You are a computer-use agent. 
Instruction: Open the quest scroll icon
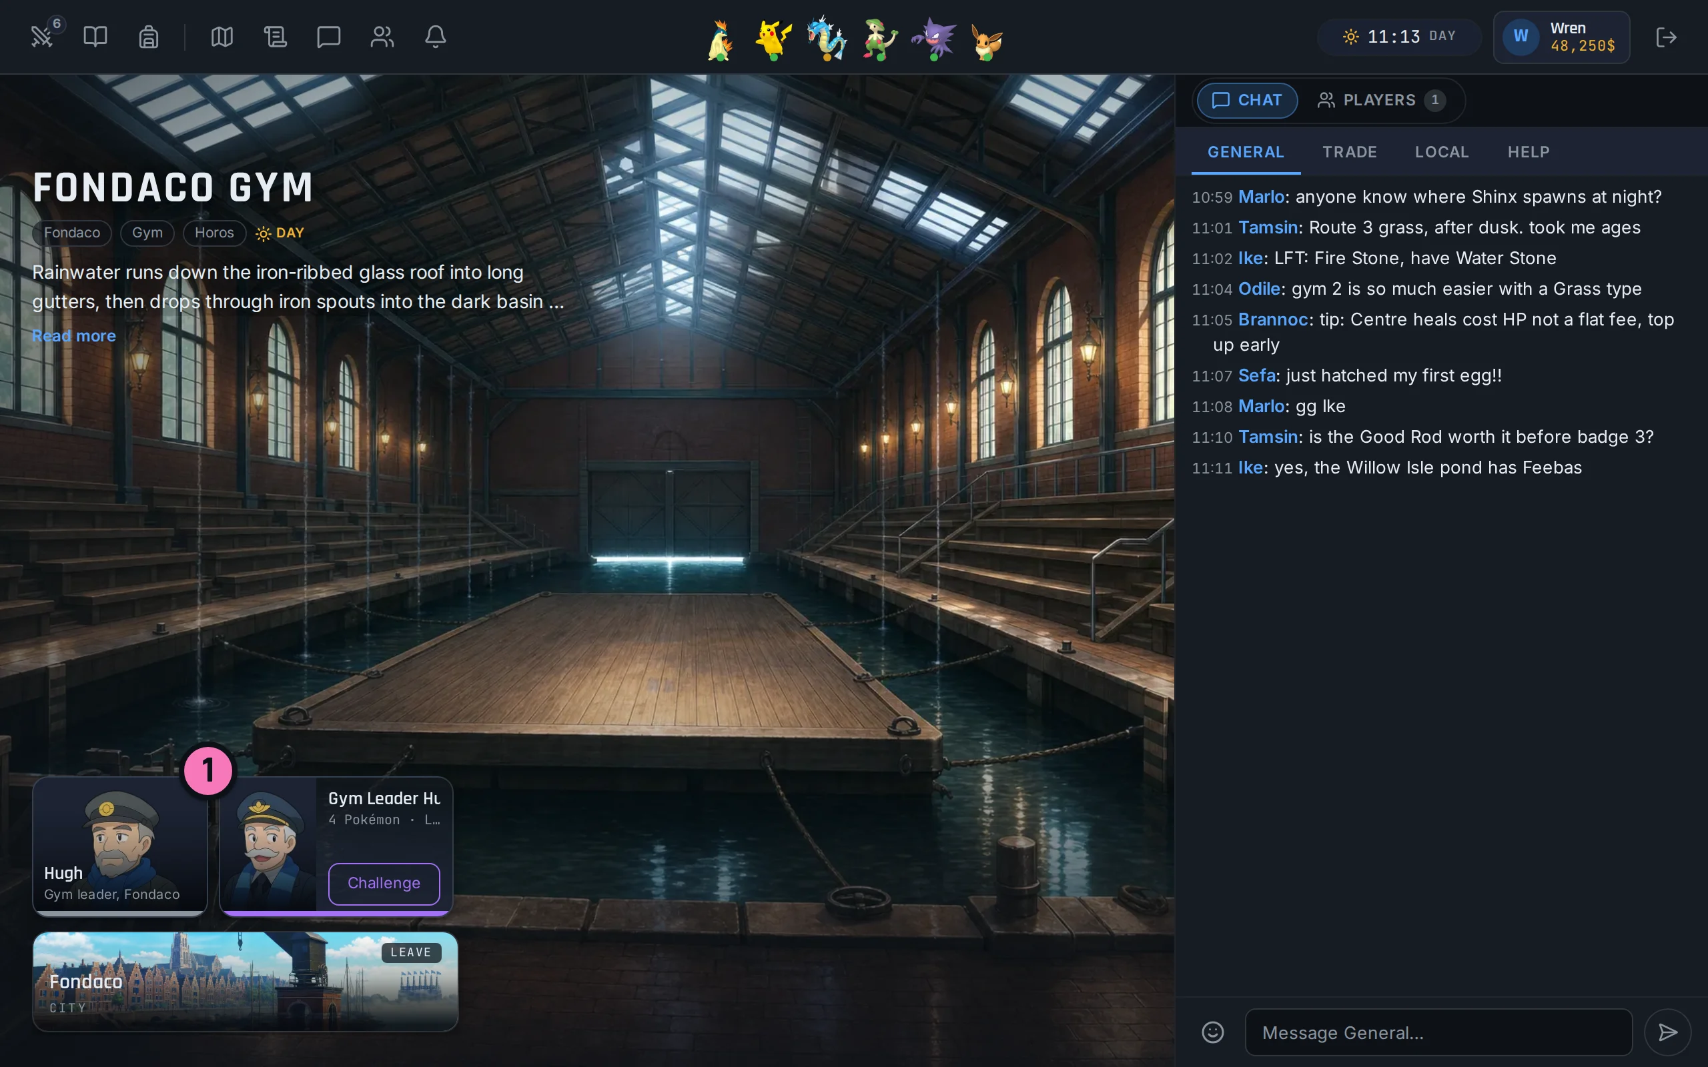coord(276,37)
